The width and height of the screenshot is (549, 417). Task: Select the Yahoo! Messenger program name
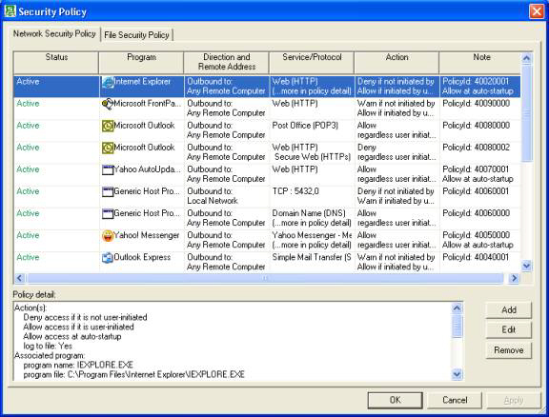tap(147, 235)
